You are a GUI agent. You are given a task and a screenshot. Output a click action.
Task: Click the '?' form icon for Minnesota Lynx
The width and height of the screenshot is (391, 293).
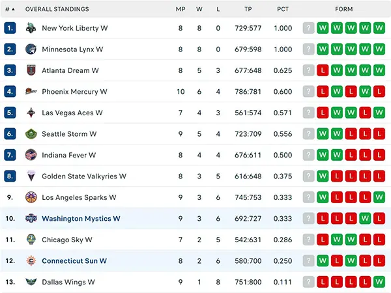pos(308,49)
